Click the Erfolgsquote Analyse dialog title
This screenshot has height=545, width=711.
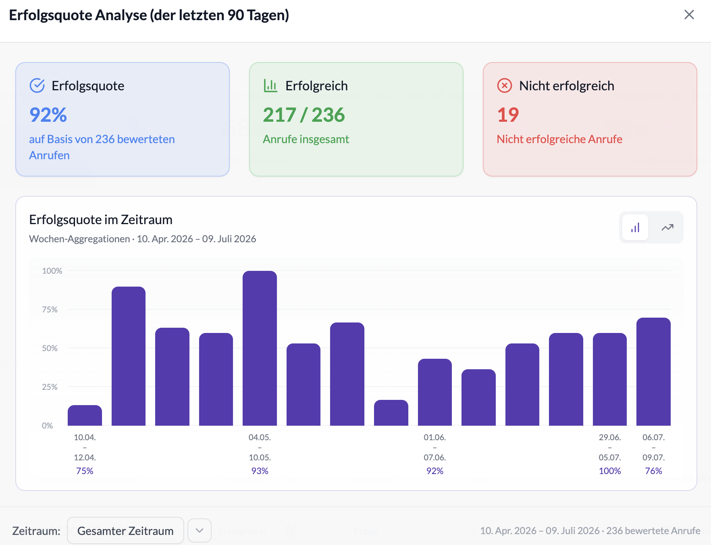coord(149,15)
